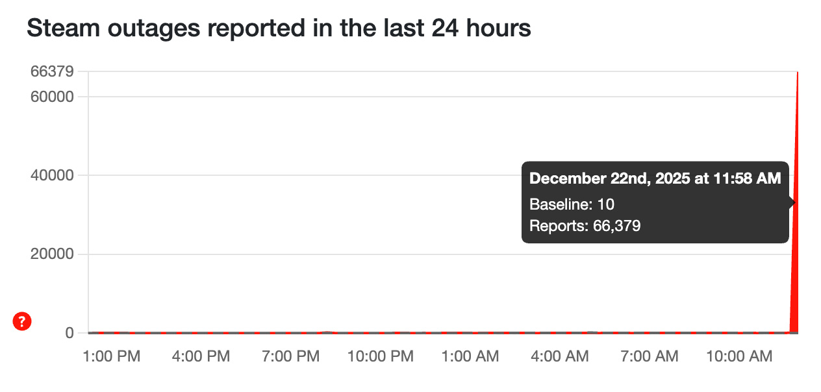Choose the 7:00 AM time axis label
This screenshot has height=392, width=821.
pos(651,356)
